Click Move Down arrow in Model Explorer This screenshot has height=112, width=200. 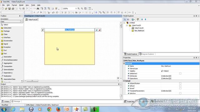[x=145, y=19]
